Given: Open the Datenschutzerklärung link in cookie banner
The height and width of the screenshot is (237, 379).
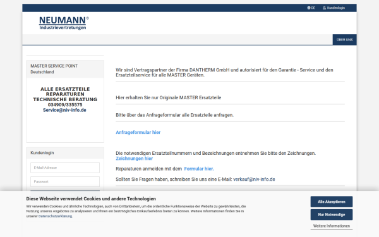Looking at the screenshot, I should [55, 216].
